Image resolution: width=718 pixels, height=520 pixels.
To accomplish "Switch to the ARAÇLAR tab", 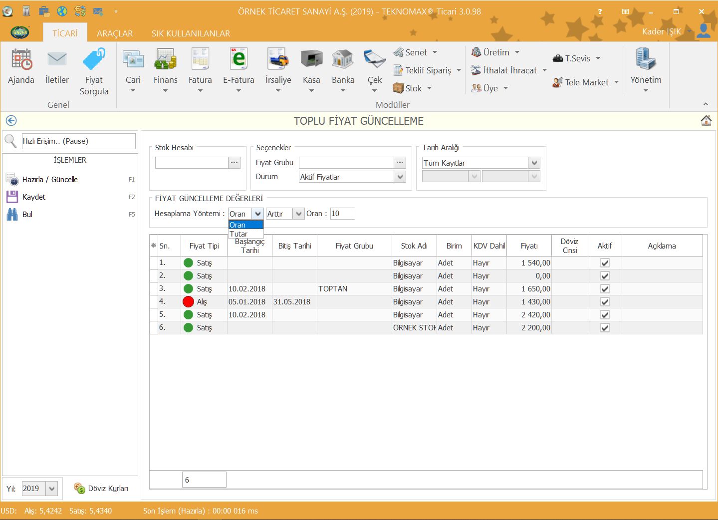I will point(115,33).
